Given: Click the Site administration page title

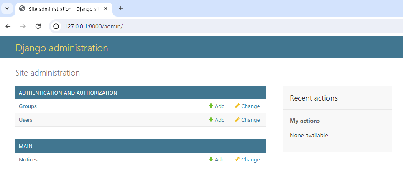Looking at the screenshot, I should (x=48, y=73).
